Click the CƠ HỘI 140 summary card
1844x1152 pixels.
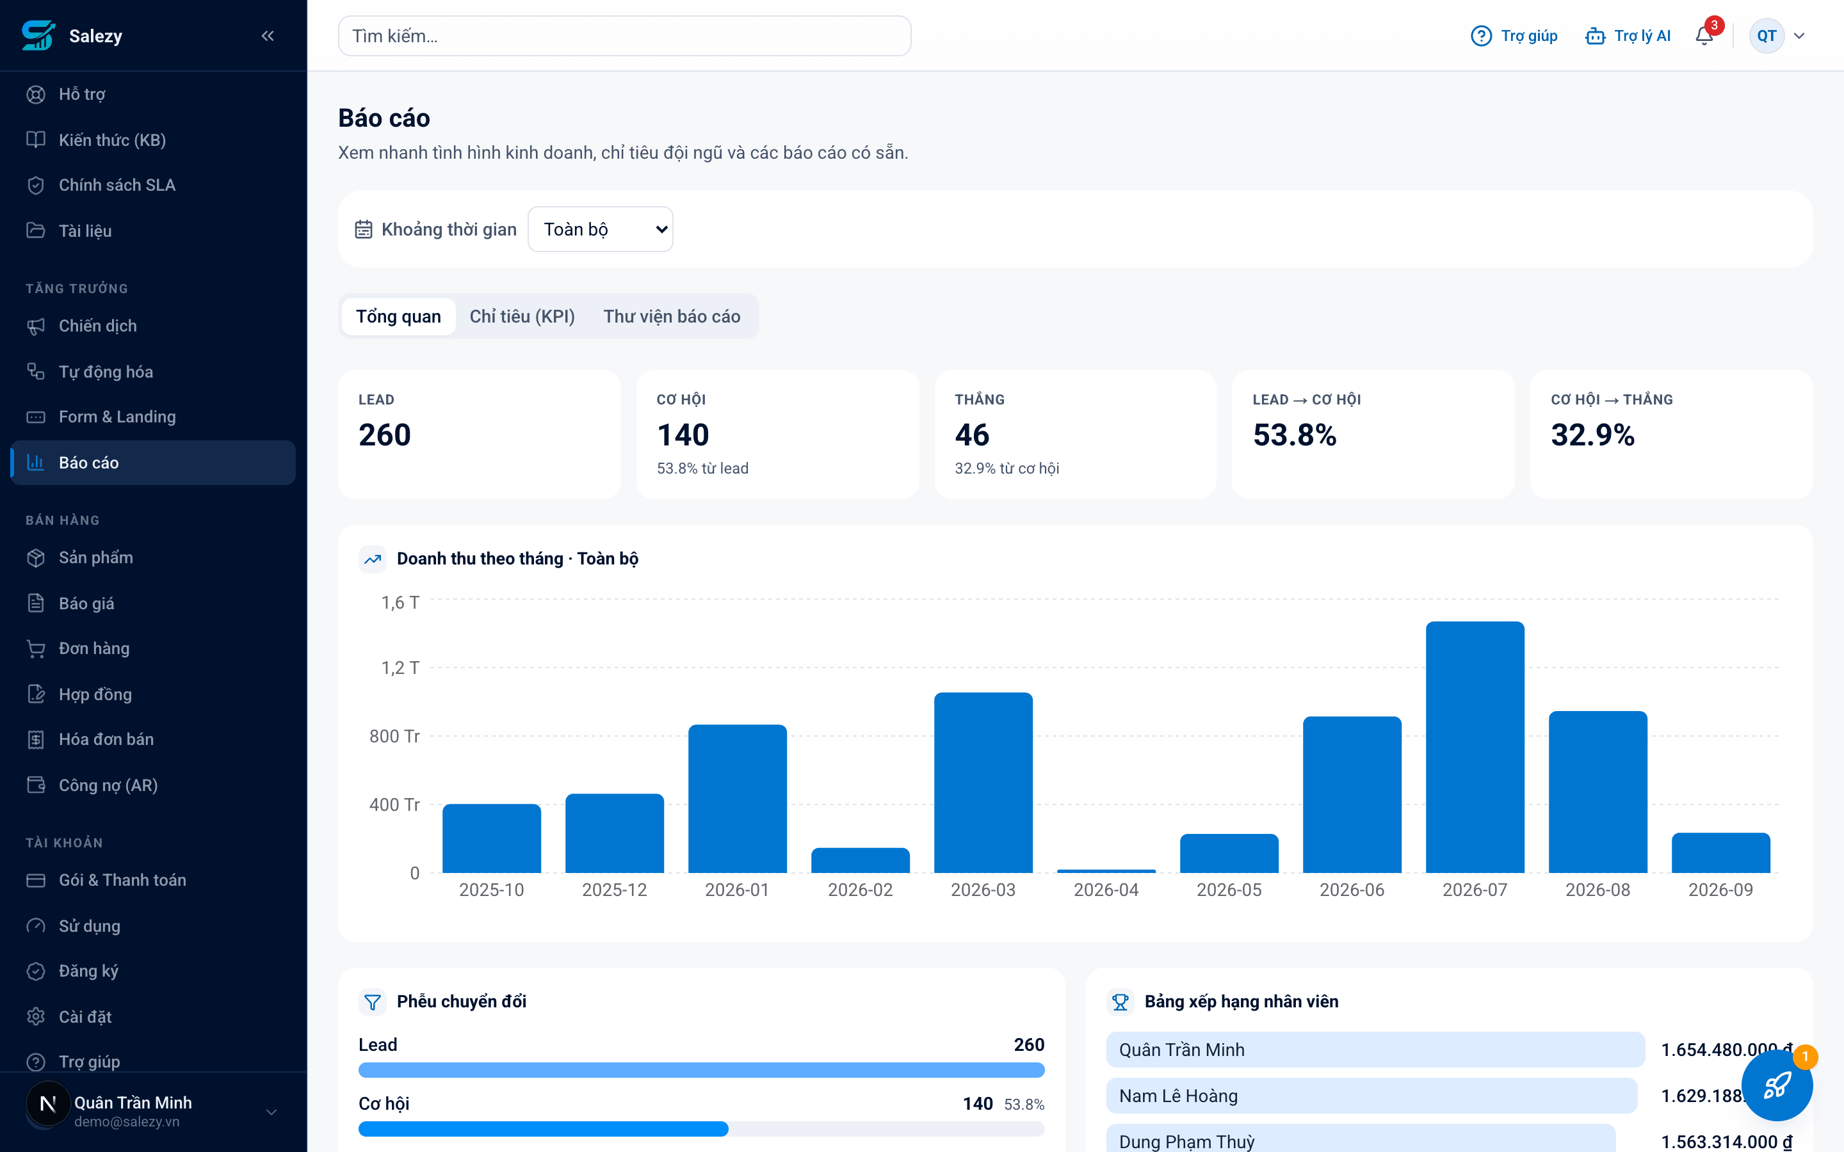(777, 435)
